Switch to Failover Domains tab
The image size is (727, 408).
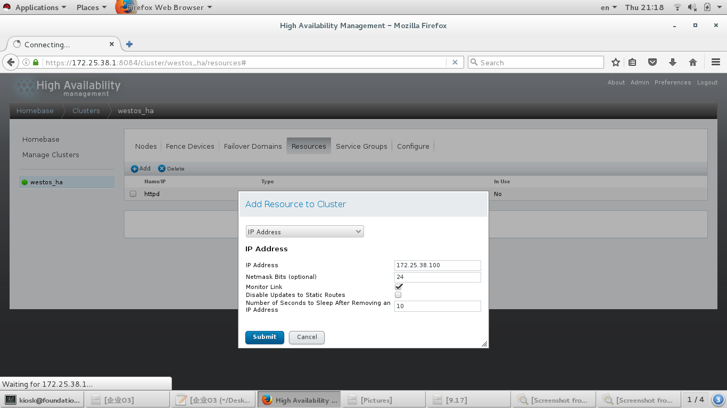253,146
